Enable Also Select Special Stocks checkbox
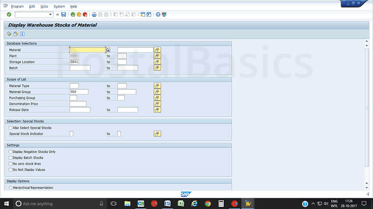Image resolution: width=373 pixels, height=209 pixels. 11,128
